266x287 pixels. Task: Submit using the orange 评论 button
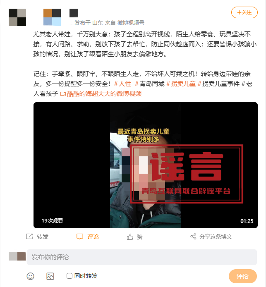(x=242, y=276)
